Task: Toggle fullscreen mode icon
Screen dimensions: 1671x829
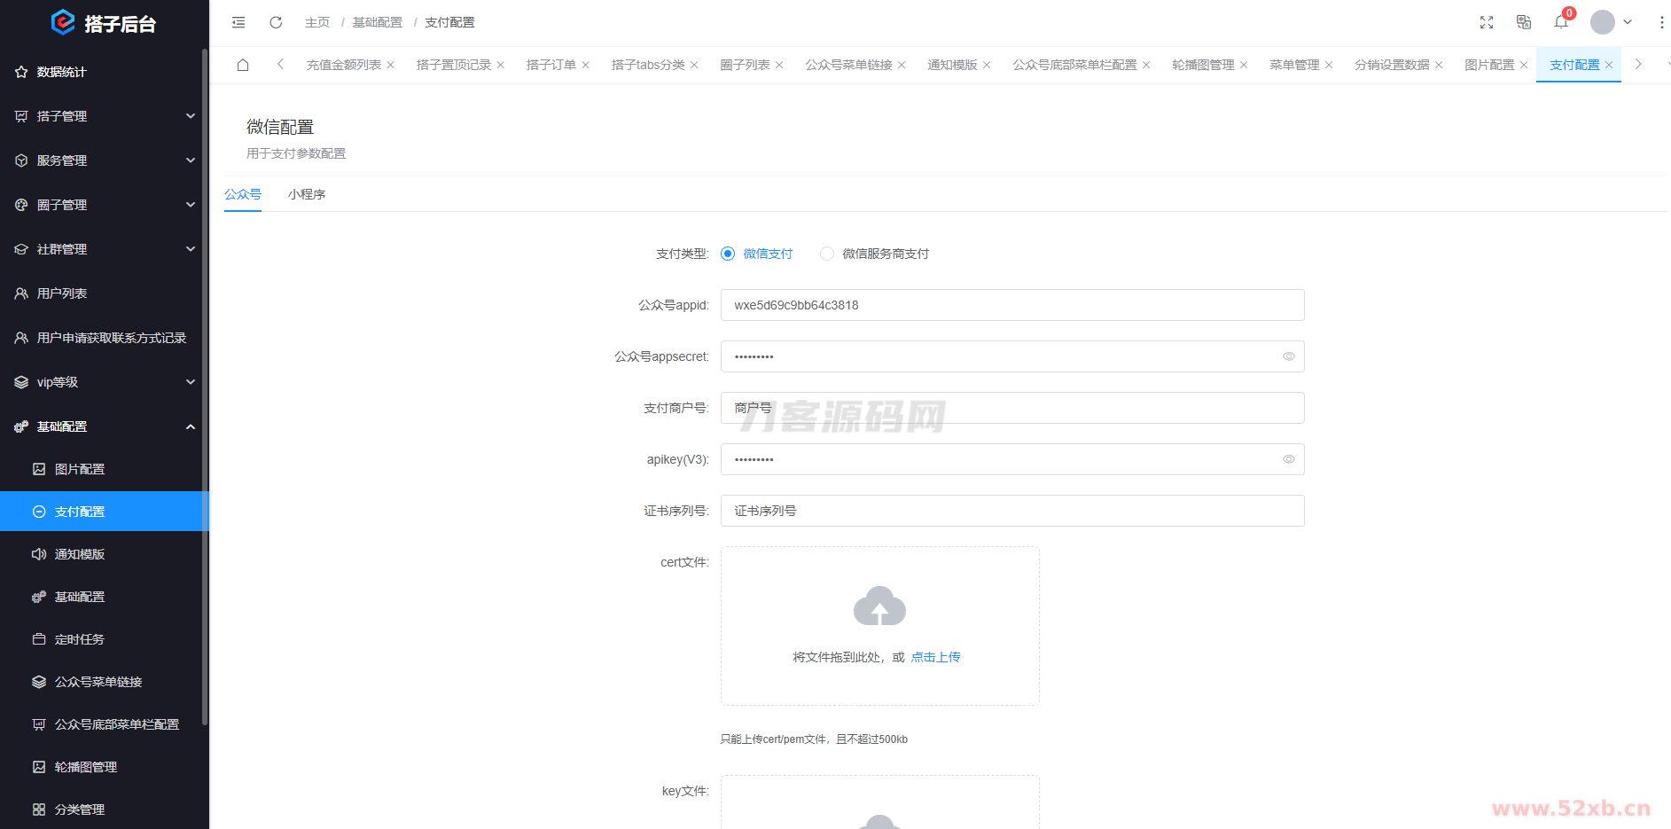Action: [1487, 22]
